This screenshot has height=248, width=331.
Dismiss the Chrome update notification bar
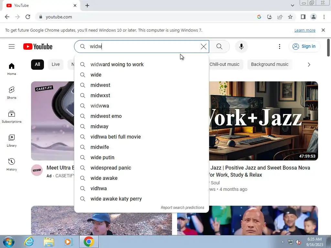[323, 30]
